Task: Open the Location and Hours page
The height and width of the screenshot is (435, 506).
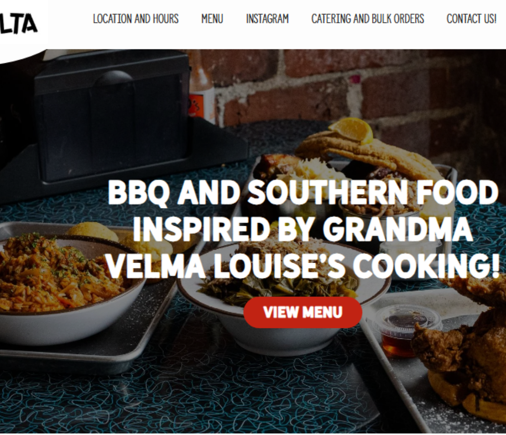Action: (x=136, y=19)
